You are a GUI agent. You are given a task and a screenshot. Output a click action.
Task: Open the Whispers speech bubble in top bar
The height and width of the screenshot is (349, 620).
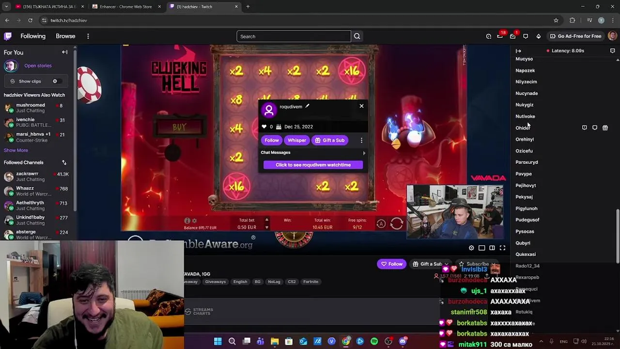(x=526, y=36)
